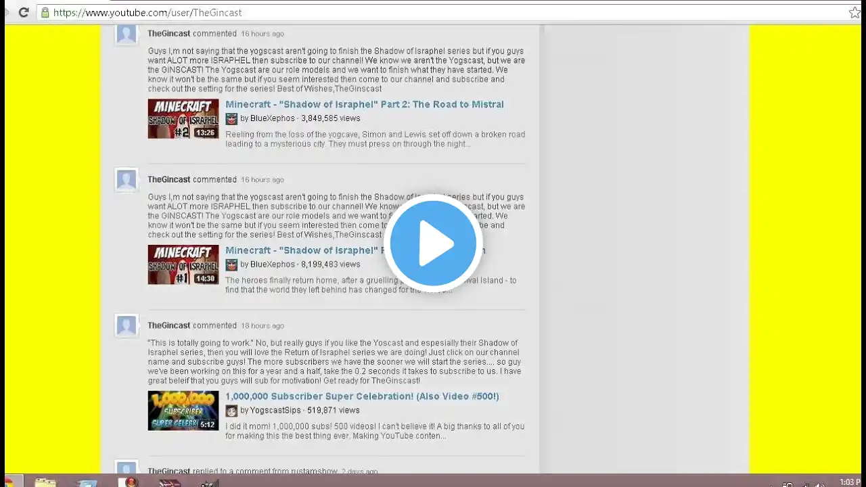This screenshot has height=487, width=866.
Task: Open the 1,000,000 Subscriber Super Celebration video link
Action: 362,396
